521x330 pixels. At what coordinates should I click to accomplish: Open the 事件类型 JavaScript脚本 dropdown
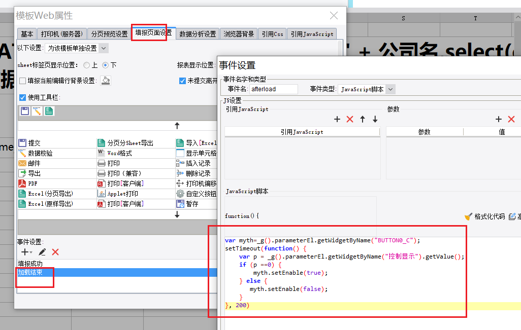pos(390,89)
